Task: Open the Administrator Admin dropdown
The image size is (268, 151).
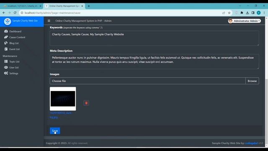Action: [245, 21]
